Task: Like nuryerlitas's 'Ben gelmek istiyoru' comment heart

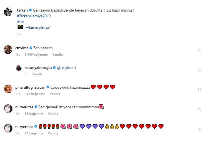Action: pyautogui.click(x=199, y=109)
